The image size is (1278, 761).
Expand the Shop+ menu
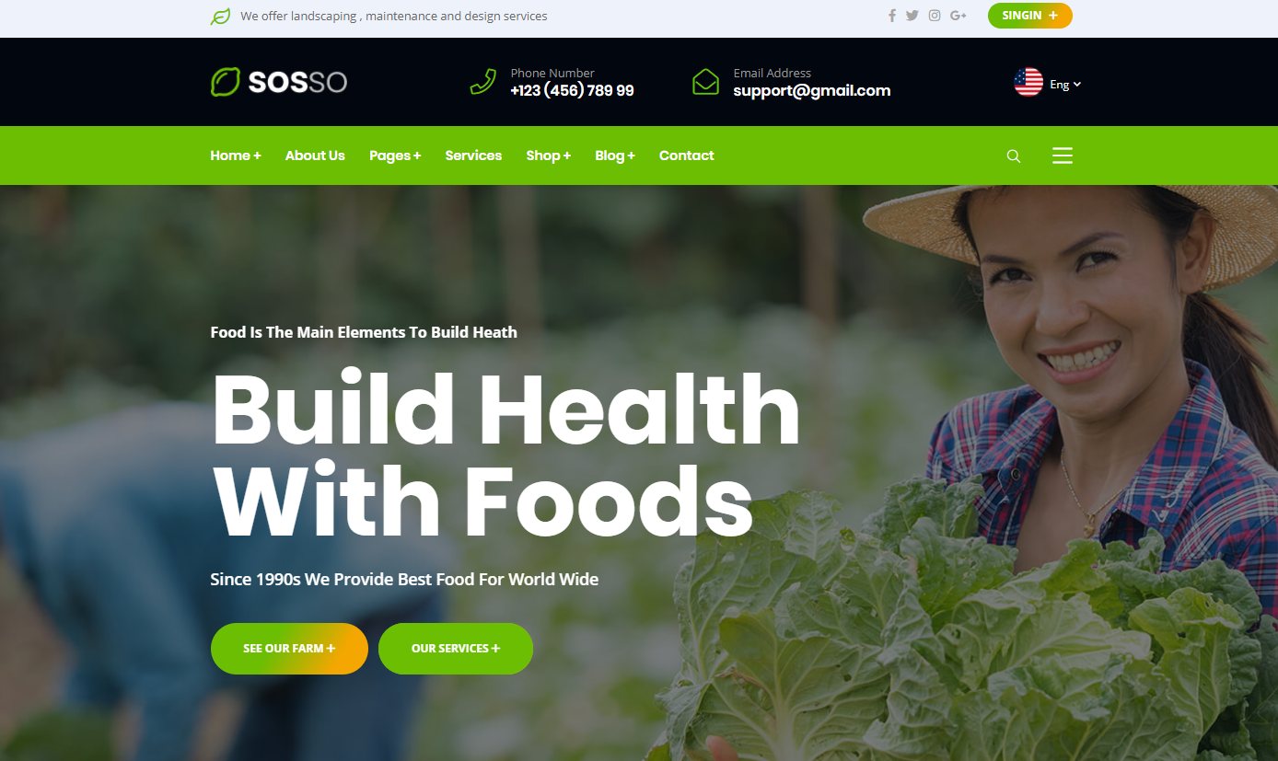(x=549, y=156)
